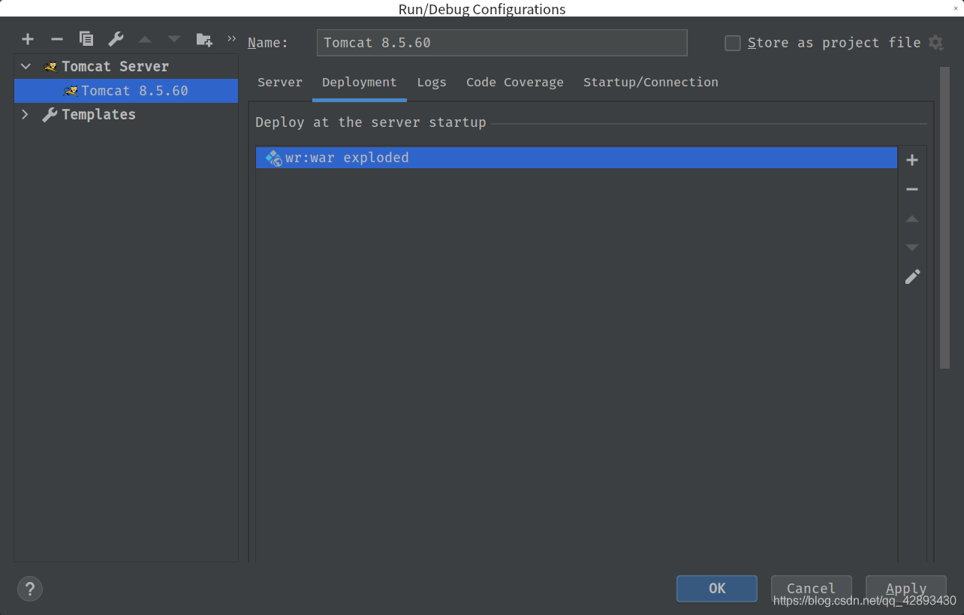The width and height of the screenshot is (964, 615).
Task: Move deployment artifact down
Action: (912, 248)
